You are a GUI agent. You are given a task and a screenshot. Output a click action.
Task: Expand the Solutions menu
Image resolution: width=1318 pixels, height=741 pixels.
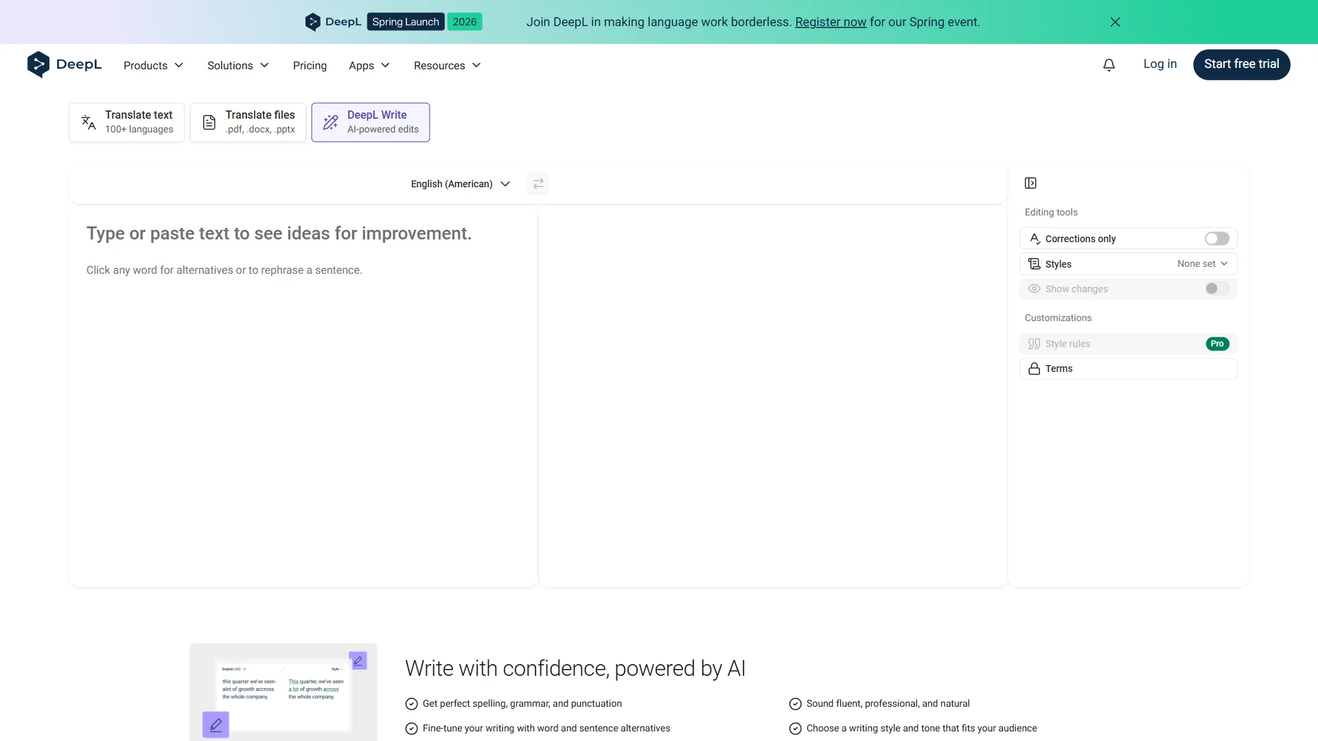tap(238, 65)
